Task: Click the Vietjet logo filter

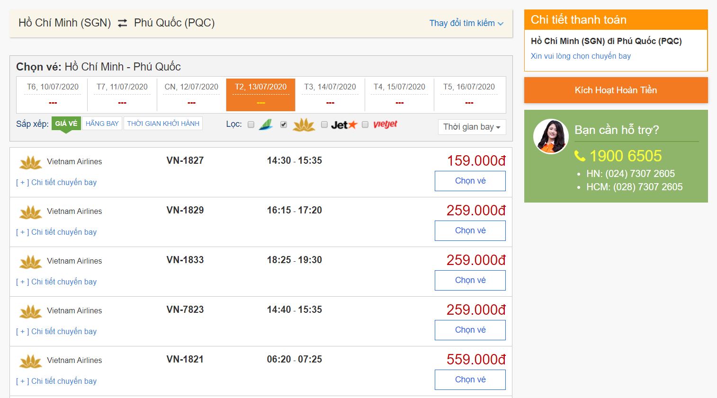Action: coord(385,124)
